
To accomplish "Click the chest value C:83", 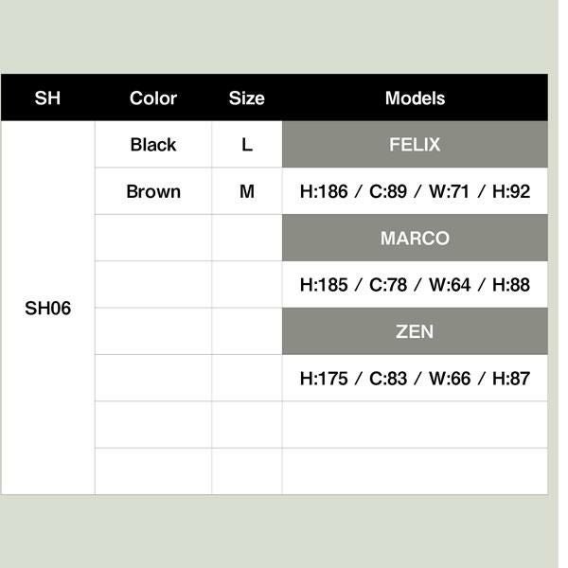I will [x=388, y=379].
